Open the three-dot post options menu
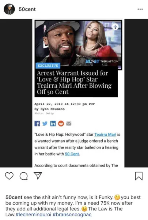148x220 pixels. click(140, 9)
